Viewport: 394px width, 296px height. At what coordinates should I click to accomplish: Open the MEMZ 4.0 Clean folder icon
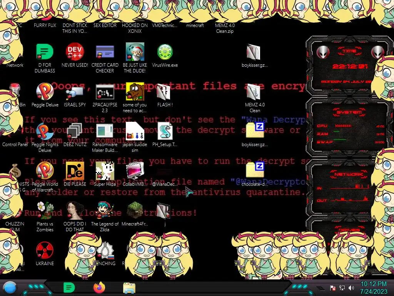(254, 92)
